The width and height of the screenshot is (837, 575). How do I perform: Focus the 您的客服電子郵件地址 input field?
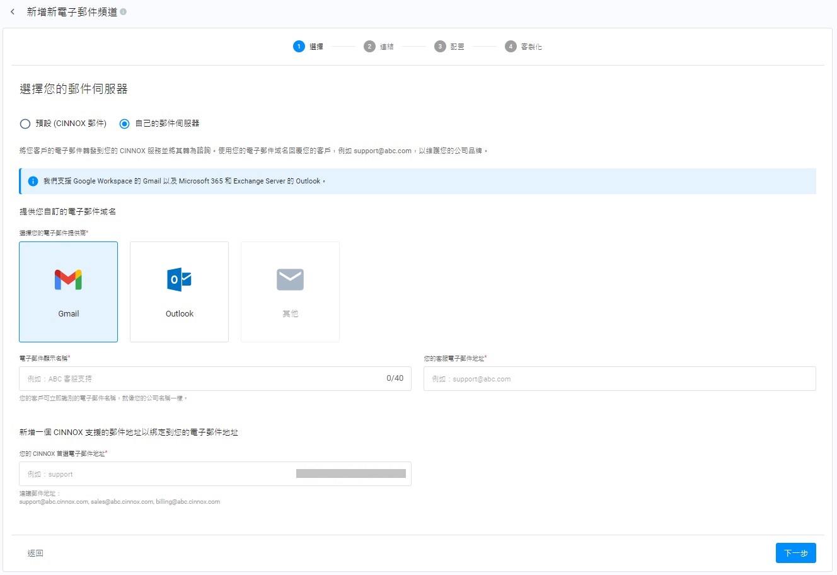(619, 379)
